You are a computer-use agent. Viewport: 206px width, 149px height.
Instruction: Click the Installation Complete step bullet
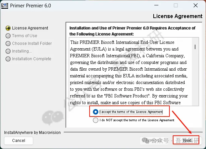pyautogui.click(x=8, y=59)
